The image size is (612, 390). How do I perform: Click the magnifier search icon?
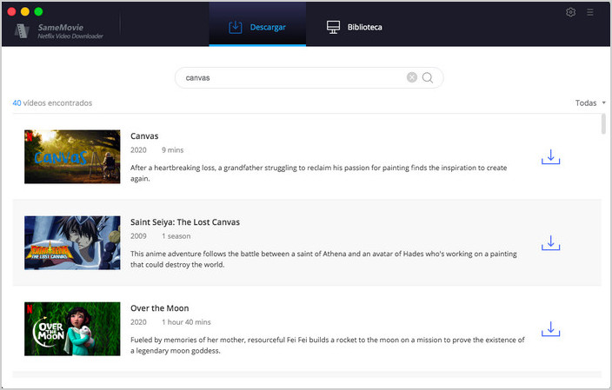pyautogui.click(x=428, y=77)
